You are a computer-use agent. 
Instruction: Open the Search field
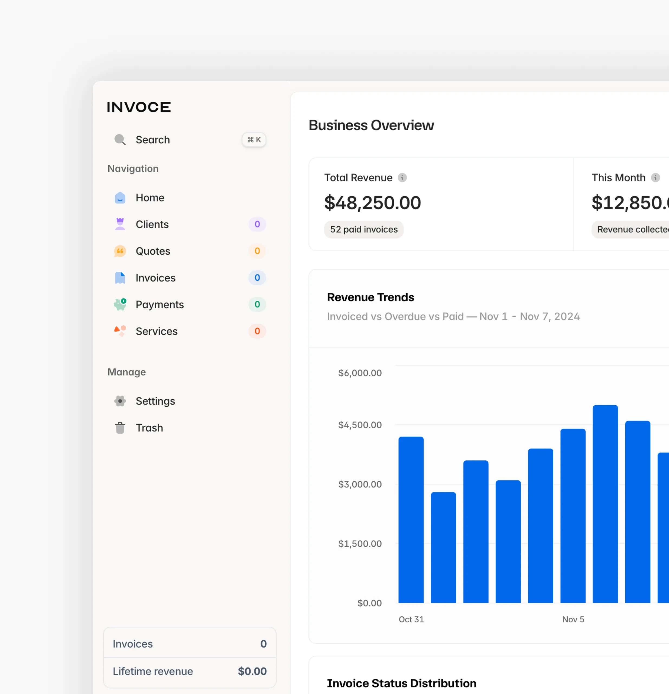click(x=153, y=140)
